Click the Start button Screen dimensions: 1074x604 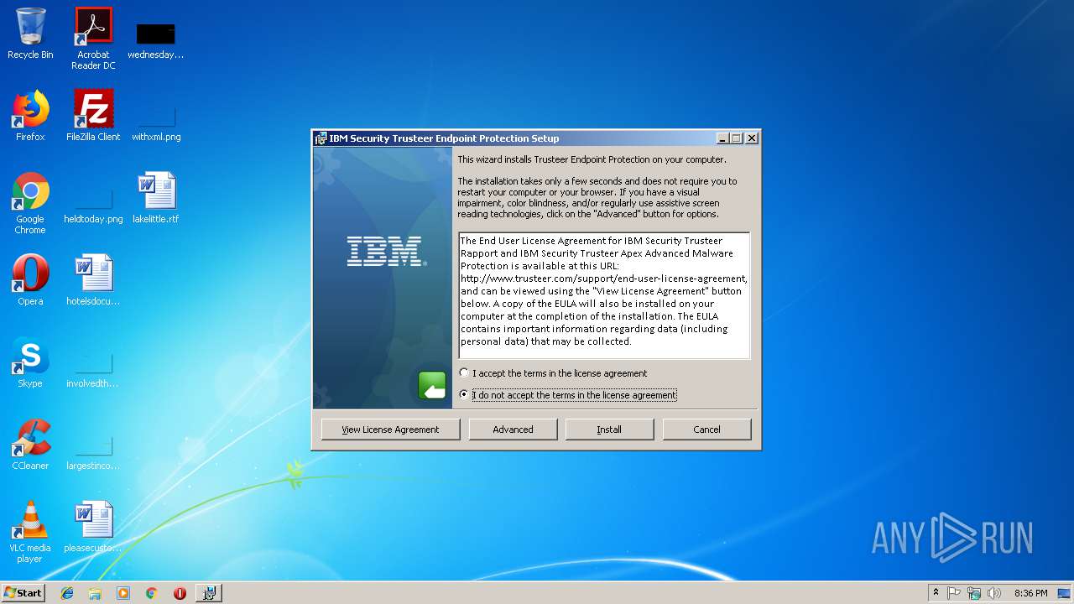[23, 593]
